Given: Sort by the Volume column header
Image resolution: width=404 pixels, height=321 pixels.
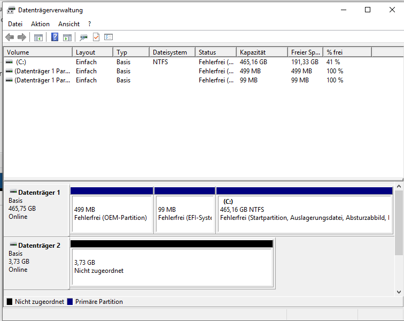Looking at the screenshot, I should (x=38, y=52).
